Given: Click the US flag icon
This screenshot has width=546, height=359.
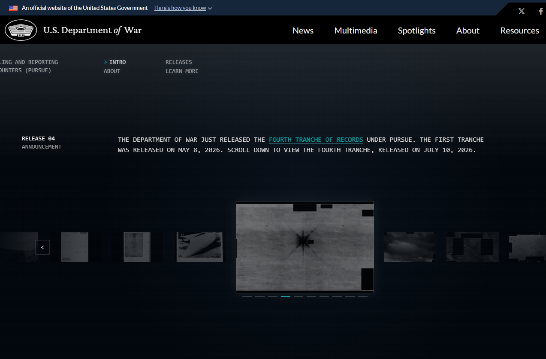Looking at the screenshot, I should [13, 8].
